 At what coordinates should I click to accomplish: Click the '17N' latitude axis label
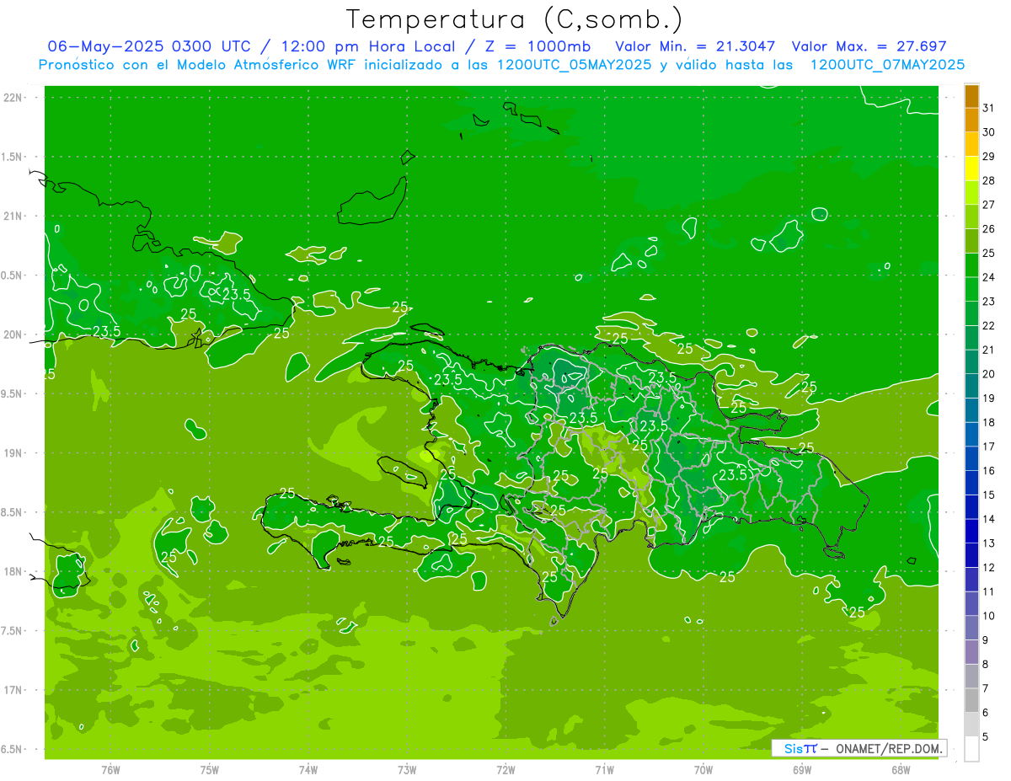point(13,690)
